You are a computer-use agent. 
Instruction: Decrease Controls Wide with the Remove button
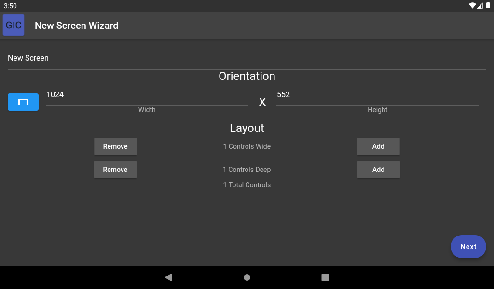click(x=115, y=146)
